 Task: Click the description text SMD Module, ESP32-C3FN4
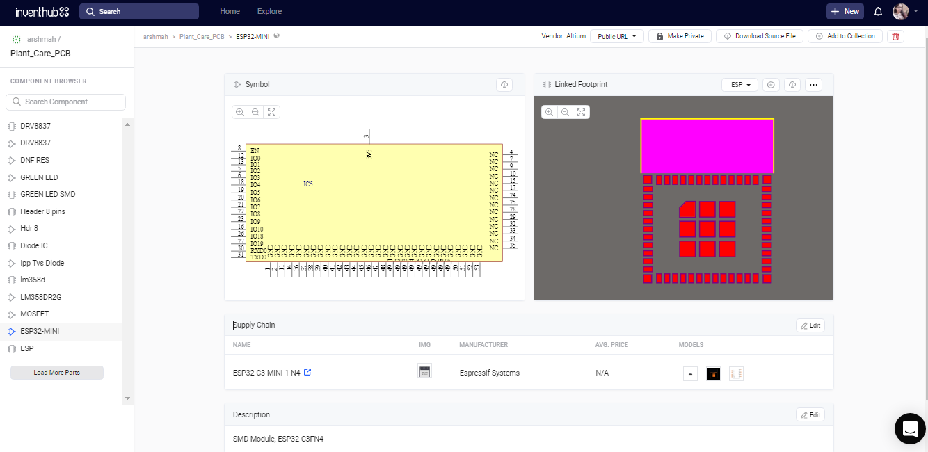coord(278,439)
